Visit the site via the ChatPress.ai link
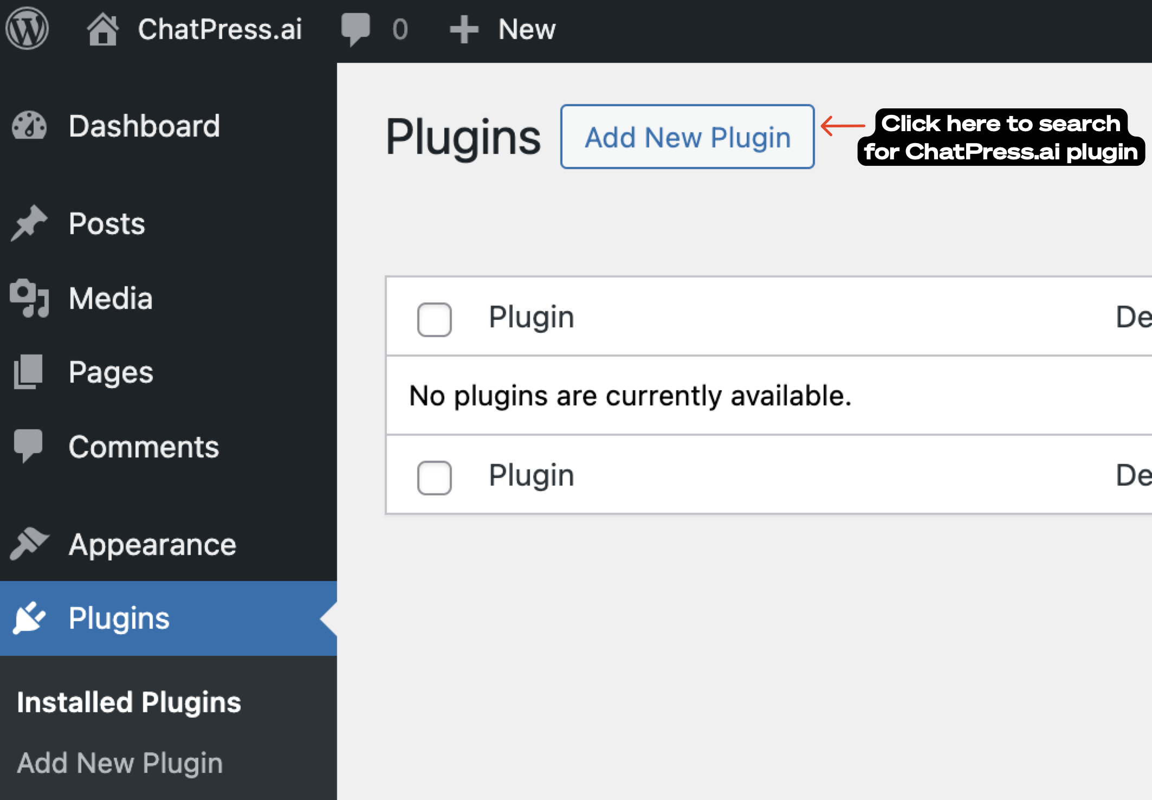This screenshot has height=800, width=1152. (220, 30)
